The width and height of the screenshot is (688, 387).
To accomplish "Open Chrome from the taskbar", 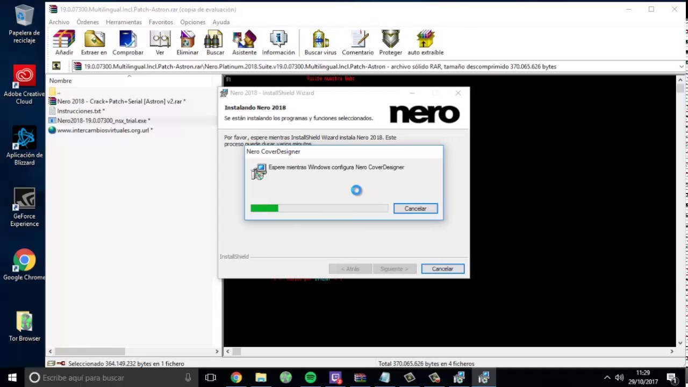I will [x=236, y=377].
